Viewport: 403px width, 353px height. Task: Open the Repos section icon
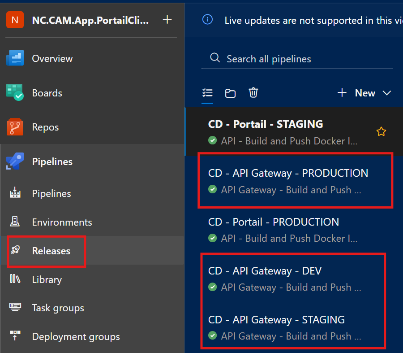tap(15, 127)
